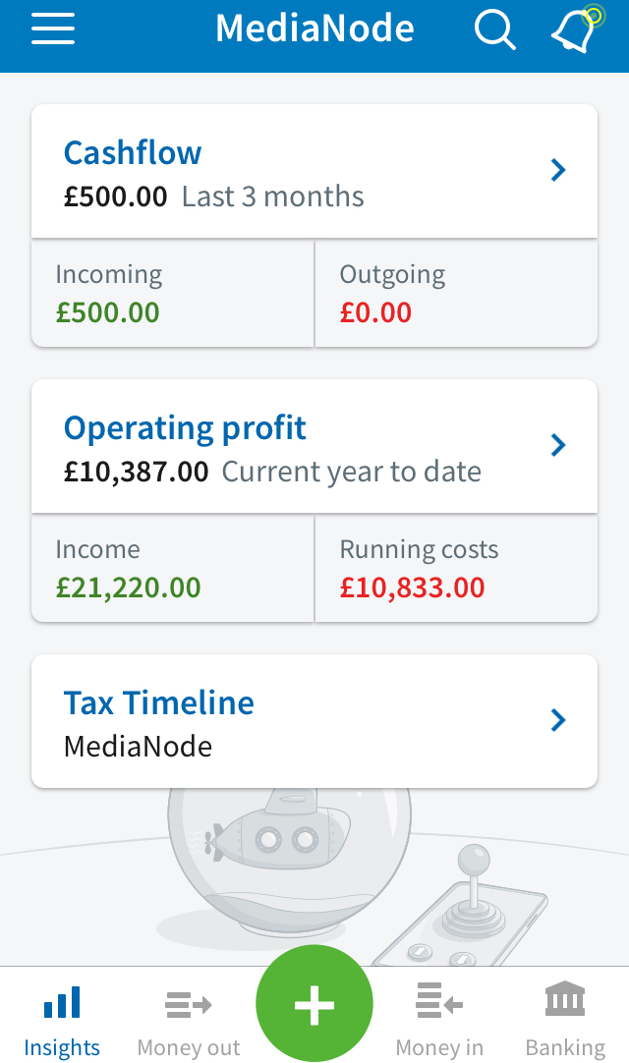Tap the green plus button to add entry
The width and height of the screenshot is (629, 1063).
pos(314,1003)
